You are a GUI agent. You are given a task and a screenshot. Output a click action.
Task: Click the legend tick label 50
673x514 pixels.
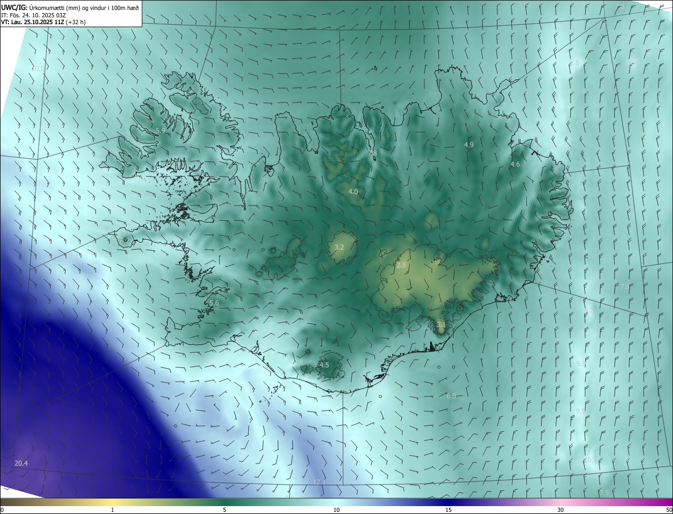pyautogui.click(x=669, y=510)
